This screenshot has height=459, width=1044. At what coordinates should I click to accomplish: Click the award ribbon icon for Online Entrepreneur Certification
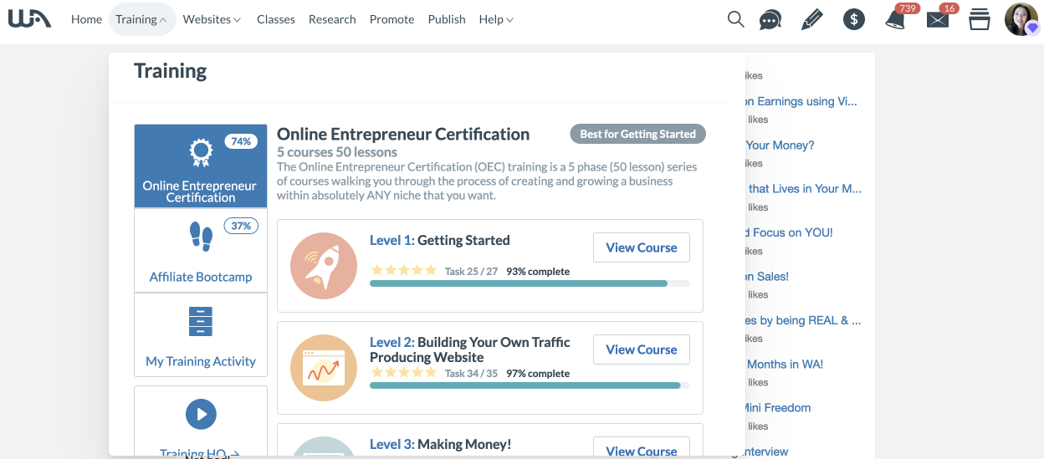pos(201,153)
